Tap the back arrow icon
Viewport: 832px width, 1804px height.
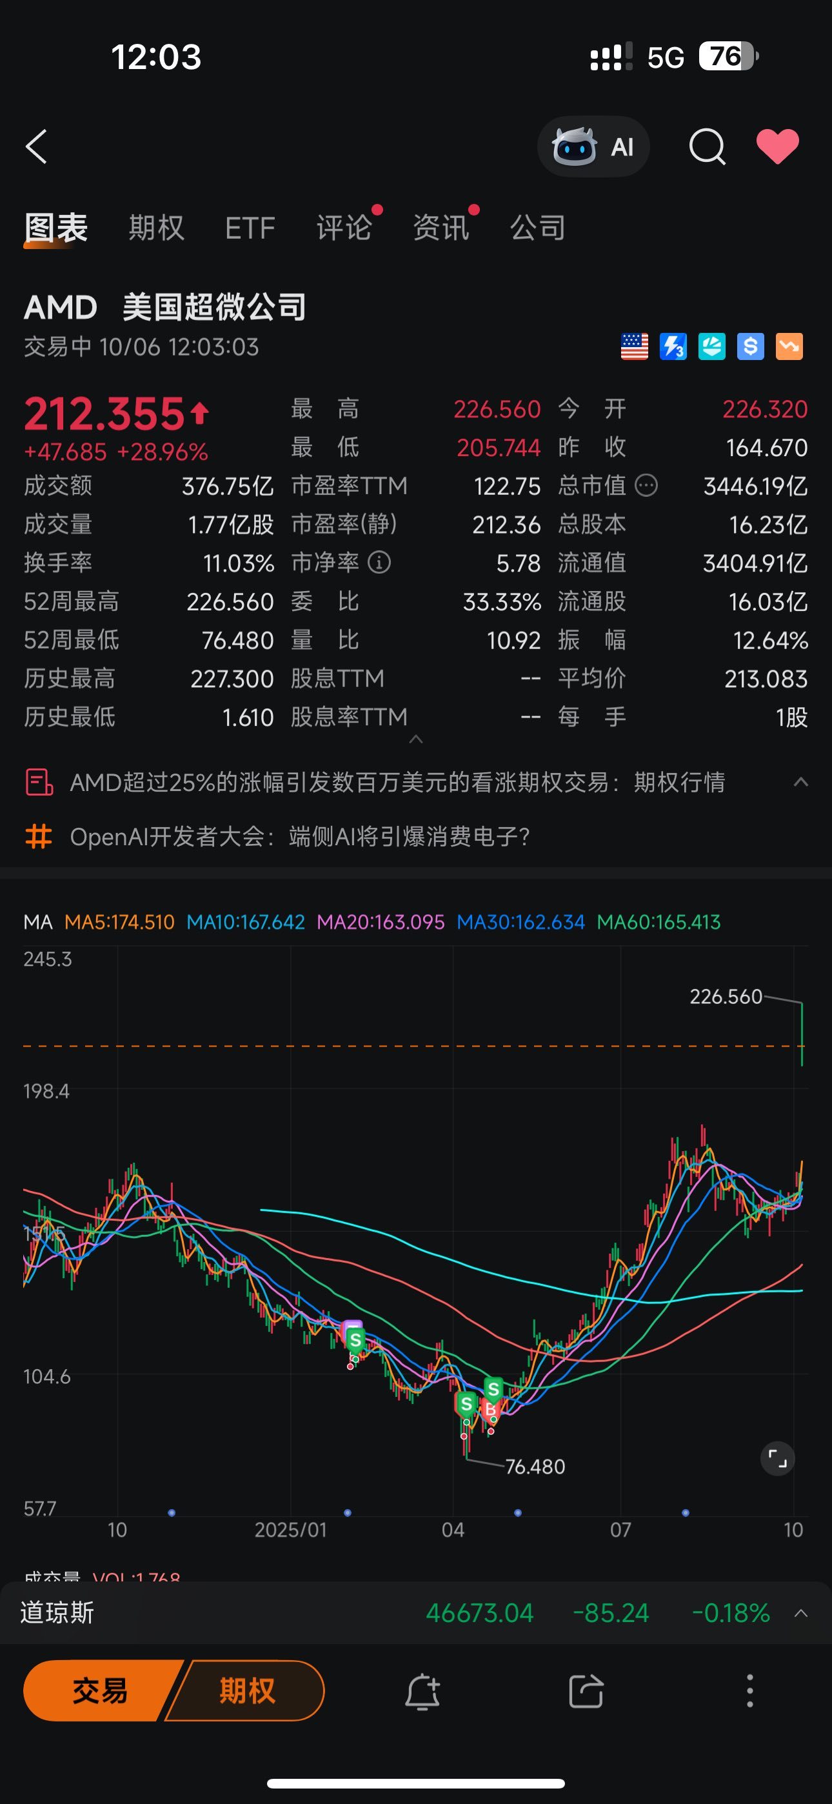click(x=36, y=147)
